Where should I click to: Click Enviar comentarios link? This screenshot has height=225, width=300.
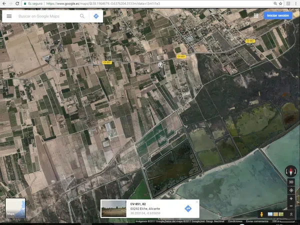[256, 221]
